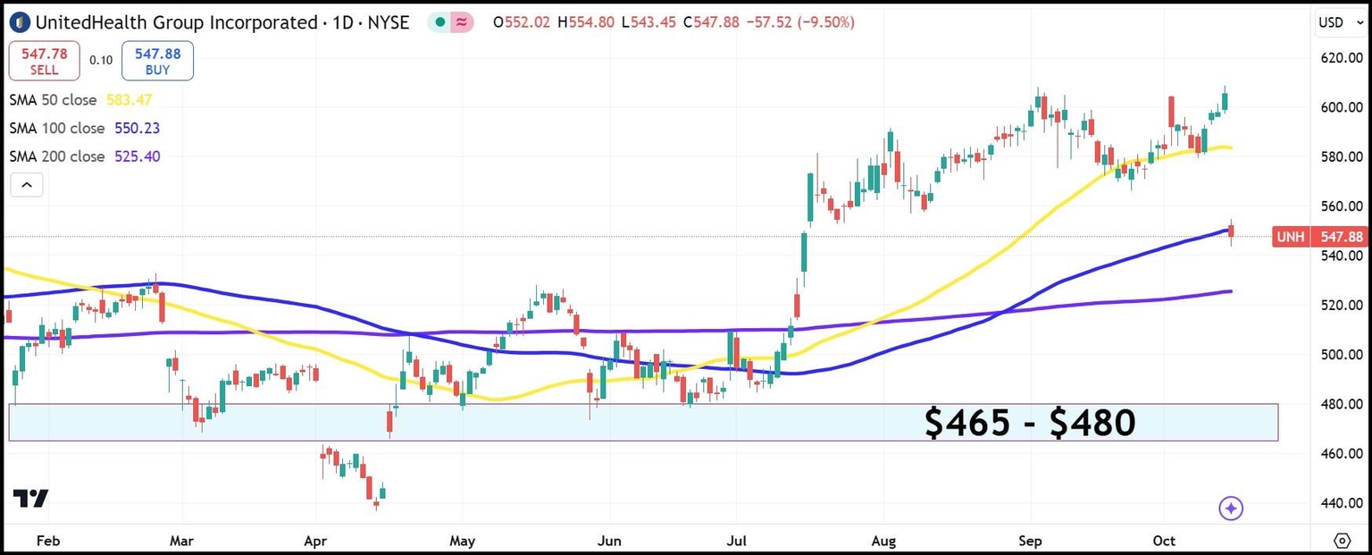Open chart scale settings hexagon icon

click(x=1342, y=541)
